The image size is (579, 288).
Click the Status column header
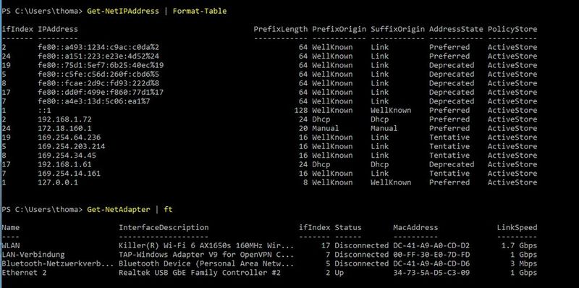click(x=348, y=227)
